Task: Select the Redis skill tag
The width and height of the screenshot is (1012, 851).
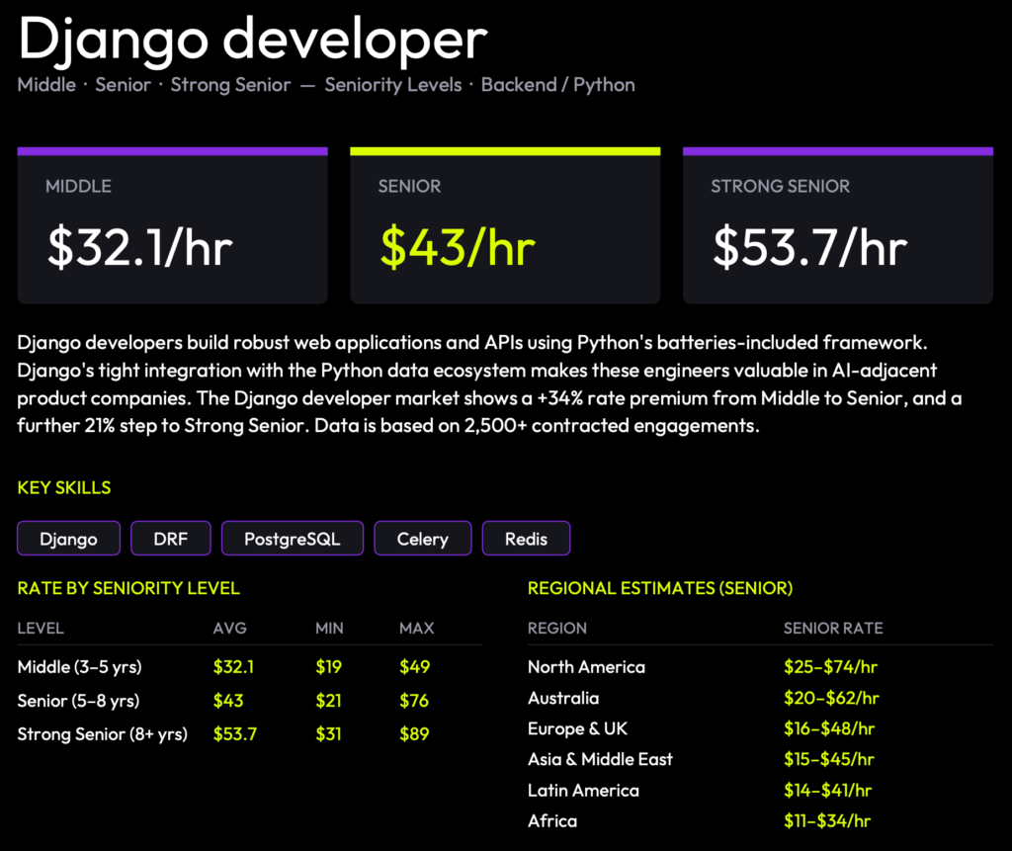Action: [x=526, y=539]
